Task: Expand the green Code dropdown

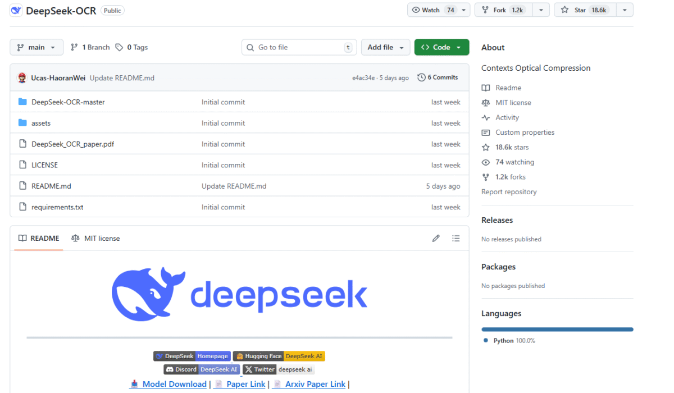Action: (x=441, y=48)
